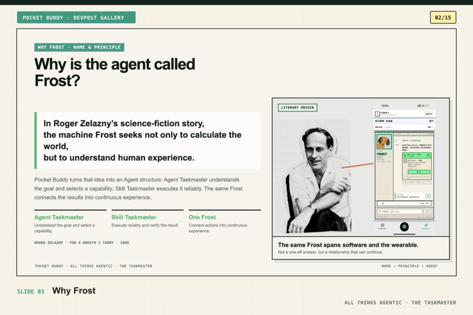
Task: Tap the pill button at top right of the phone header
Action: (428, 114)
